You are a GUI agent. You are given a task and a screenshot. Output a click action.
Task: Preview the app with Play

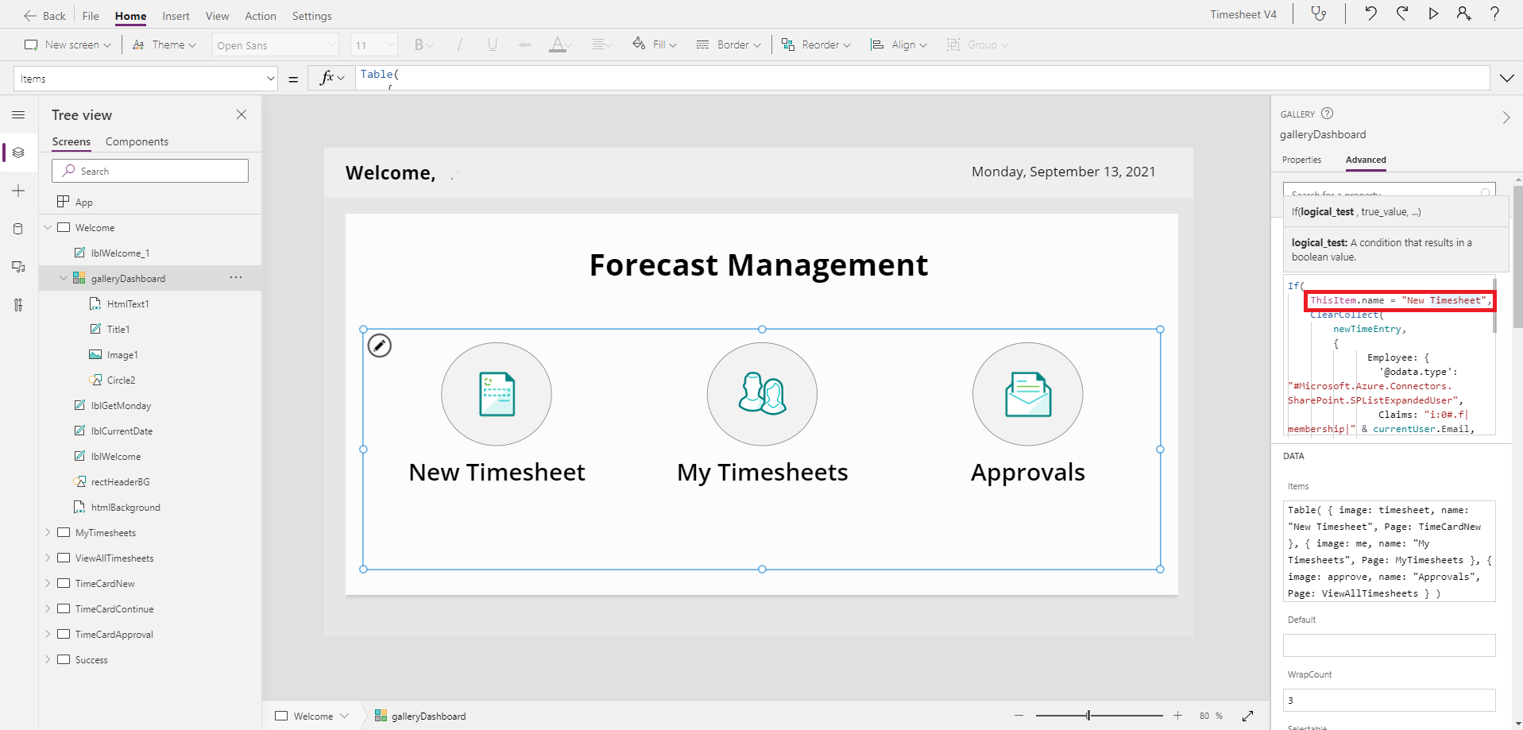[x=1432, y=14]
